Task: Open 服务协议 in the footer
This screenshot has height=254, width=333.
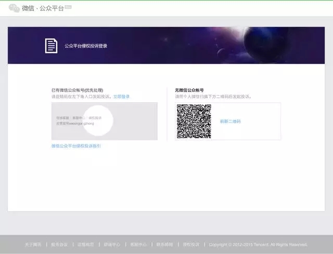Action: click(59, 244)
